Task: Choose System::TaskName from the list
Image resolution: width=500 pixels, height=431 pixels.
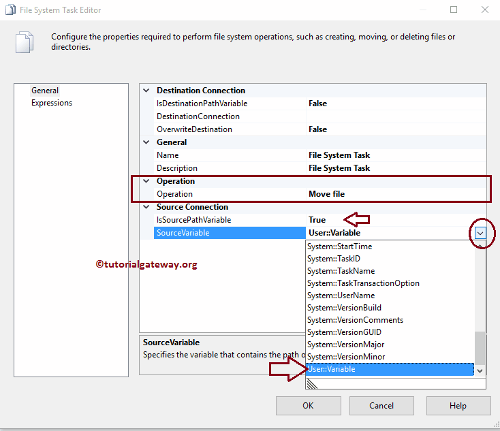Action: (x=390, y=271)
